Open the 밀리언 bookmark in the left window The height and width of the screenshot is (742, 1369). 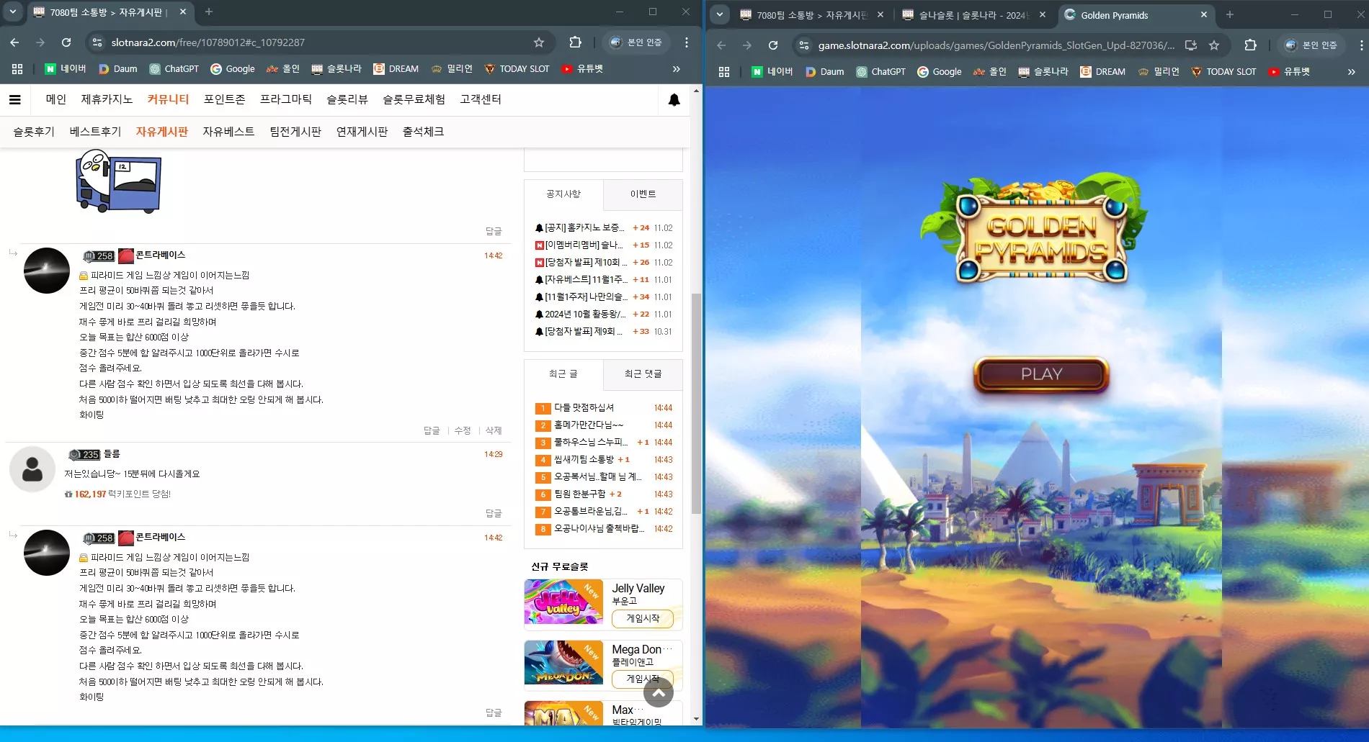[452, 69]
